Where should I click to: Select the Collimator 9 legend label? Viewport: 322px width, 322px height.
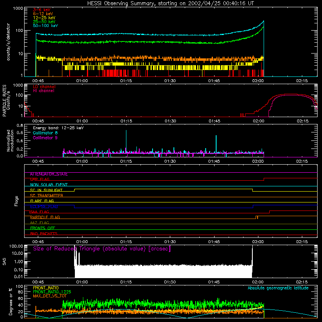pyautogui.click(x=45, y=138)
